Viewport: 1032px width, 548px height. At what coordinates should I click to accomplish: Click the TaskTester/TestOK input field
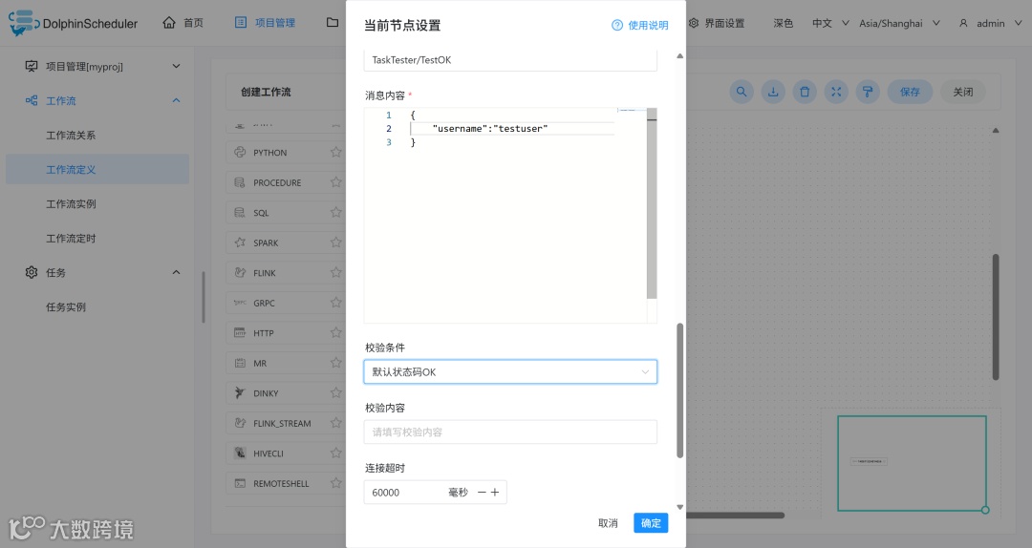[510, 60]
